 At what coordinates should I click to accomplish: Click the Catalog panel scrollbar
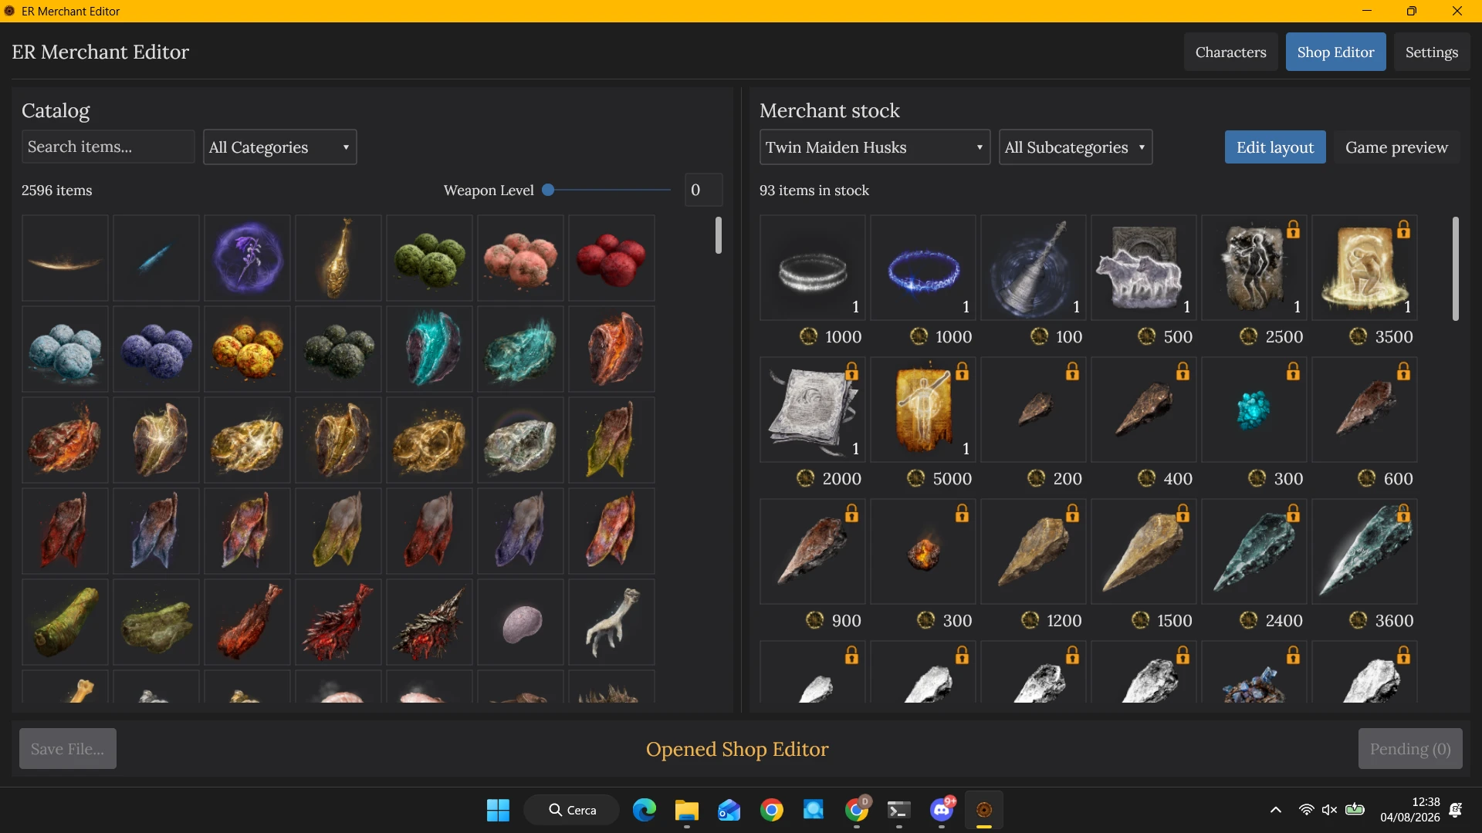coord(718,235)
